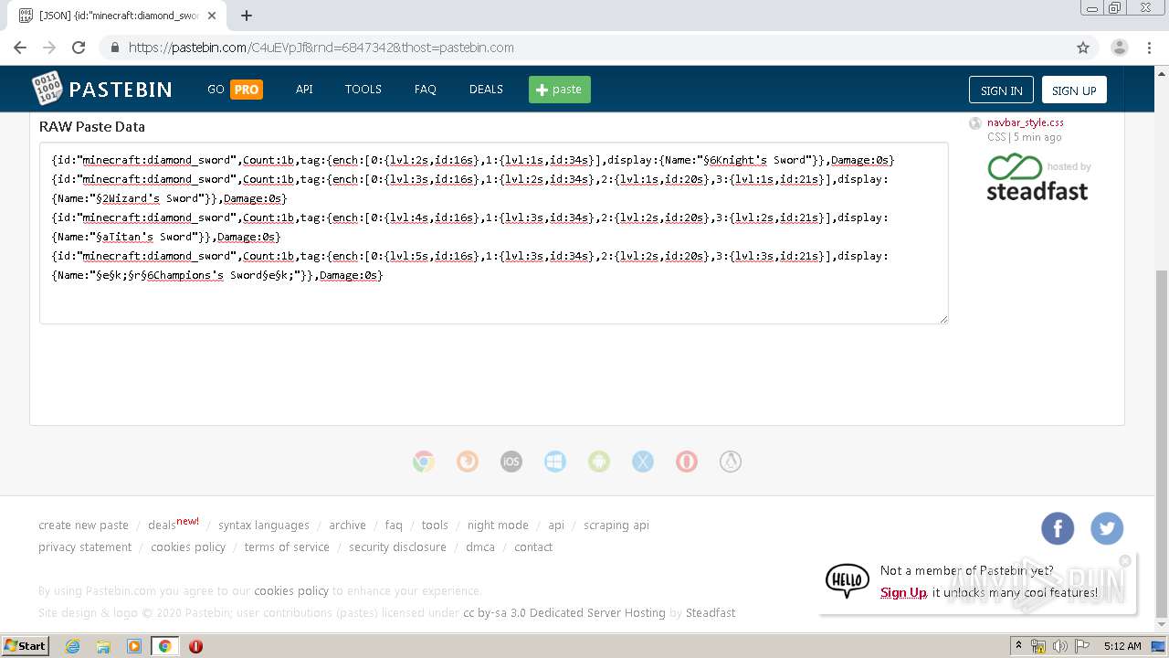Click the volume tray icon
Viewport: 1169px width, 658px height.
click(1060, 646)
